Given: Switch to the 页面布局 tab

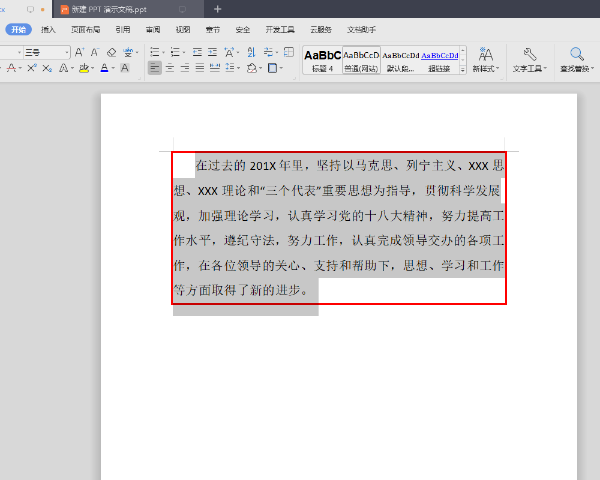Looking at the screenshot, I should 85,29.
